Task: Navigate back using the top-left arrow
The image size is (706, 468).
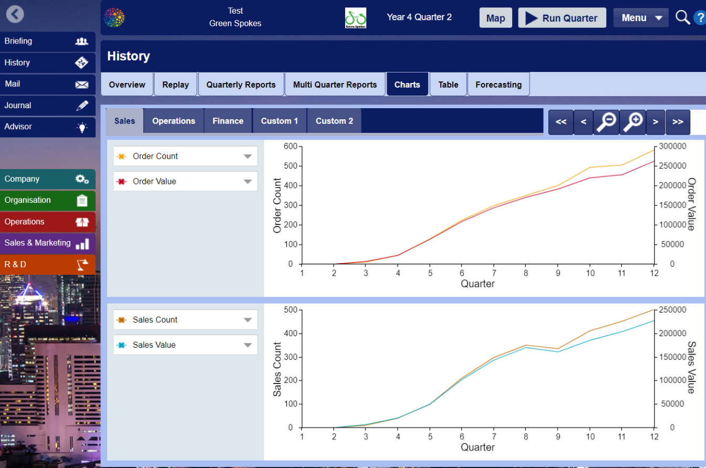Action: tap(15, 14)
